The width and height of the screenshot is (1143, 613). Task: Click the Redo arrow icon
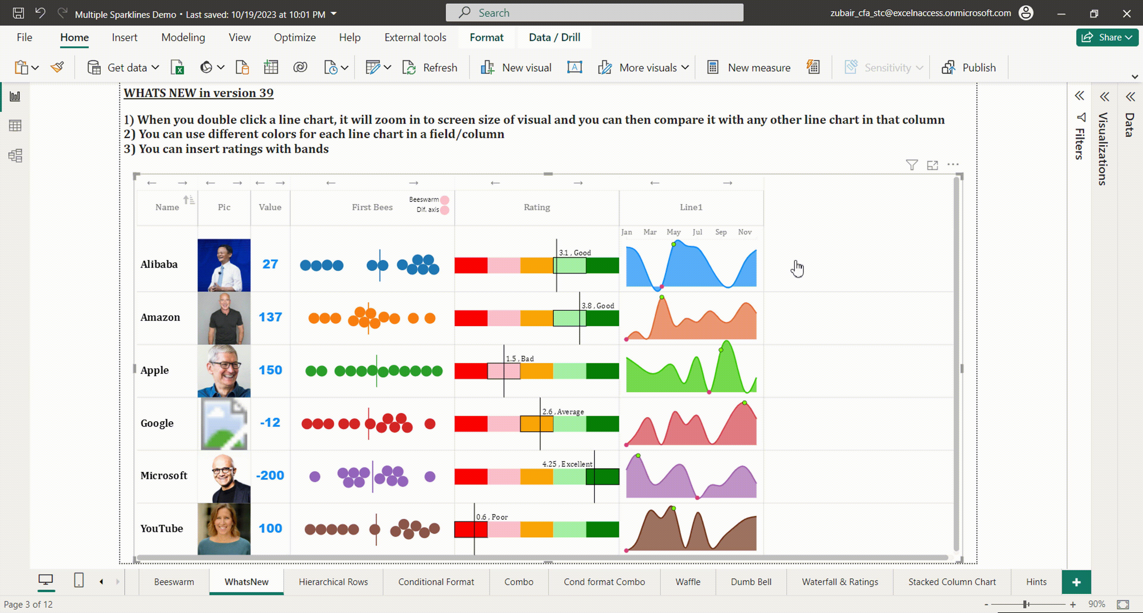click(x=63, y=13)
